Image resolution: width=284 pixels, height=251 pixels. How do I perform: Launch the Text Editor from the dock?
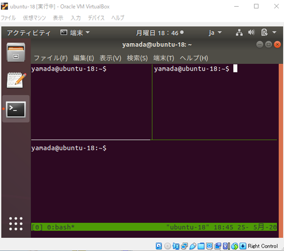[16, 80]
